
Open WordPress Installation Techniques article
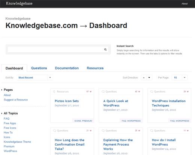169,103
